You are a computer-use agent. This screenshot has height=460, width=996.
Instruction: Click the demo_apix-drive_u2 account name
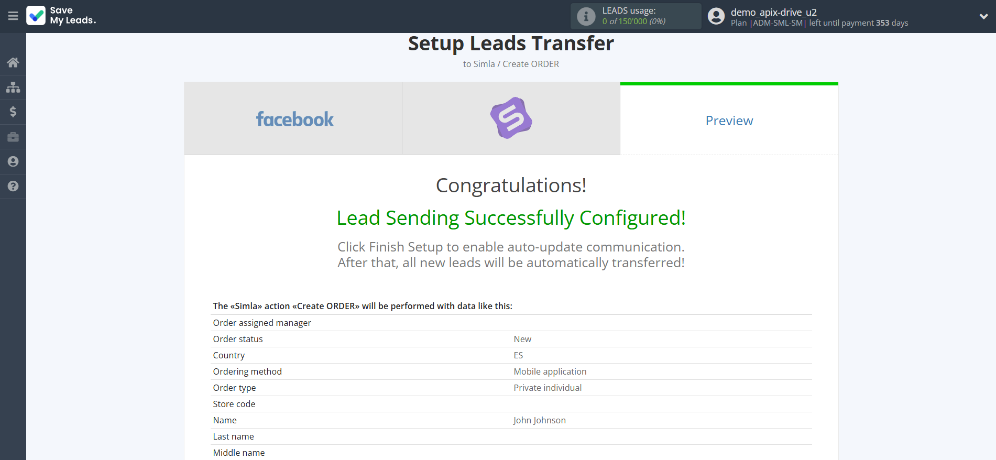[x=773, y=12]
